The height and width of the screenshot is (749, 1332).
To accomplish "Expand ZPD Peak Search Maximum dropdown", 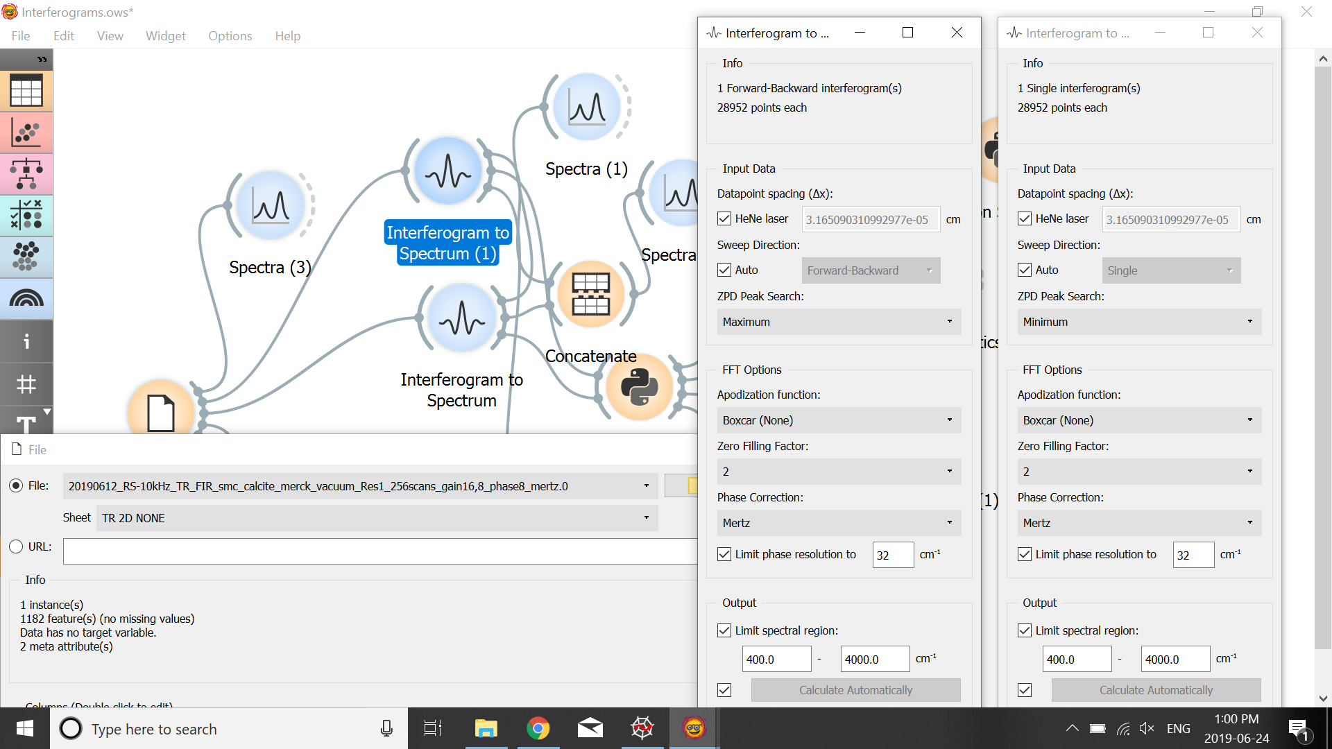I will coord(839,322).
